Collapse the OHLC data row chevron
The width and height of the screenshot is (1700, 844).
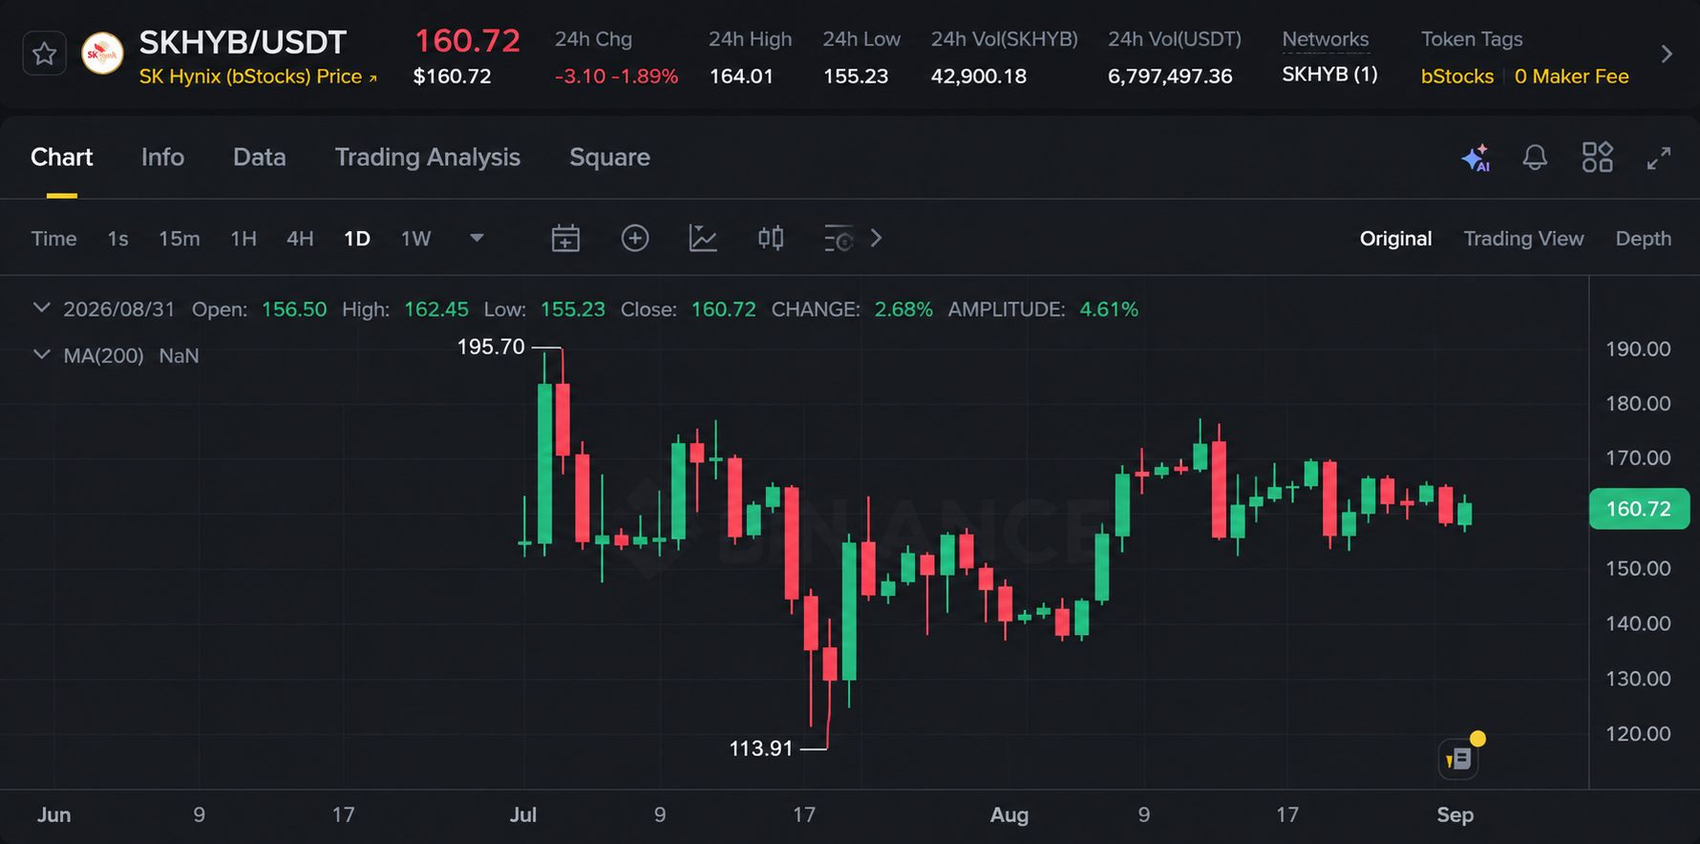41,308
